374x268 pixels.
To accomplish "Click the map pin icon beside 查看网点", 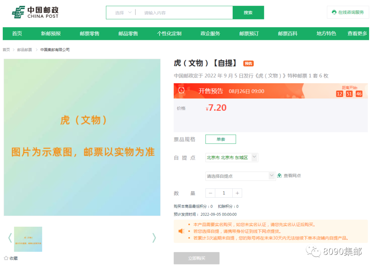I will click(x=279, y=176).
